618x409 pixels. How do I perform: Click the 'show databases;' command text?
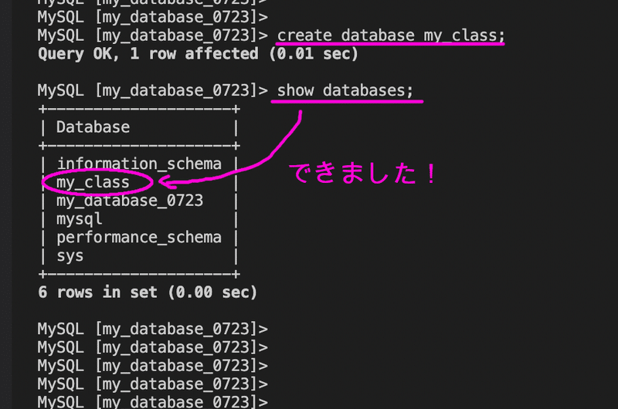345,90
